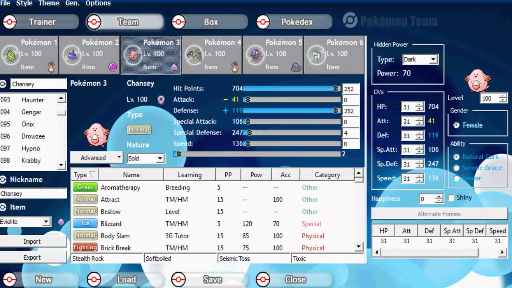512x288 pixels.
Task: Click the Pokéball icon on the Pokedex button
Action: 263,22
